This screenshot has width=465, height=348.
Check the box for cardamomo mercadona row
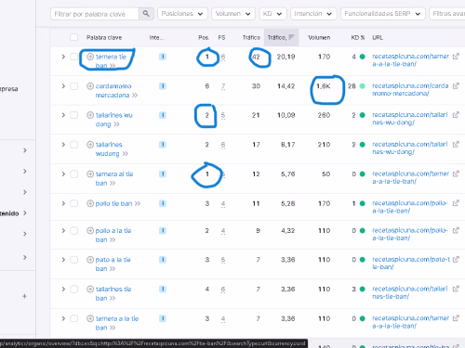pyautogui.click(x=73, y=86)
